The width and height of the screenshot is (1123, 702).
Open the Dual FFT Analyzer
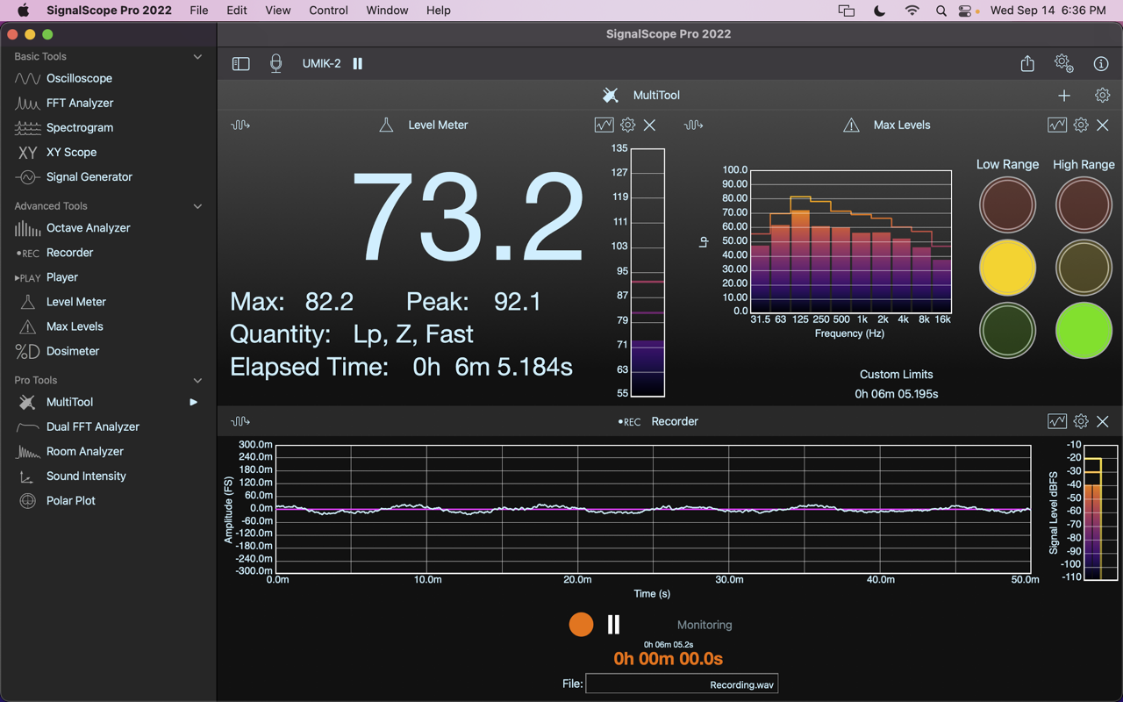click(x=92, y=426)
